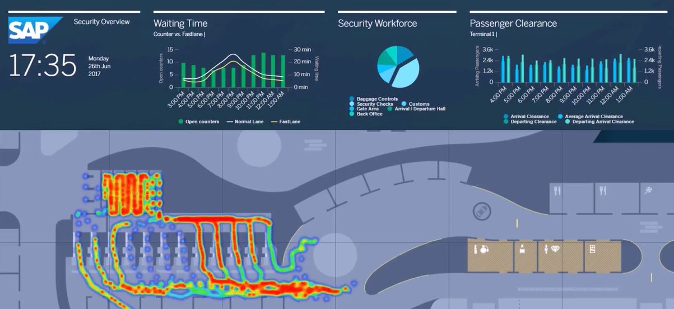Toggle the Normal Lane legend series
The height and width of the screenshot is (309, 674).
pyautogui.click(x=248, y=121)
